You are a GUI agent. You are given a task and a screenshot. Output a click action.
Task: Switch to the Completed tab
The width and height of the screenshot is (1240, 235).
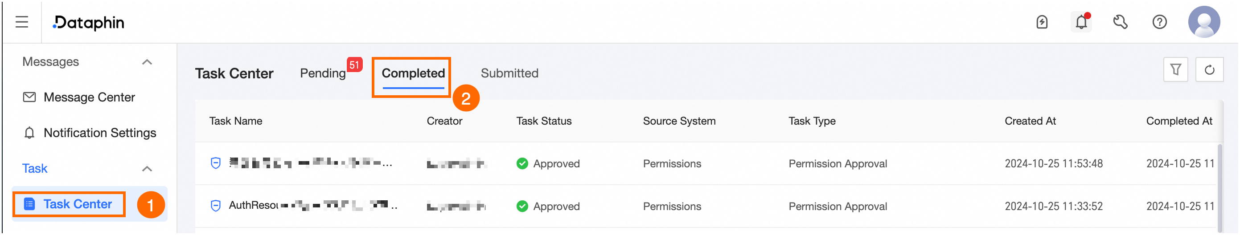tap(413, 73)
